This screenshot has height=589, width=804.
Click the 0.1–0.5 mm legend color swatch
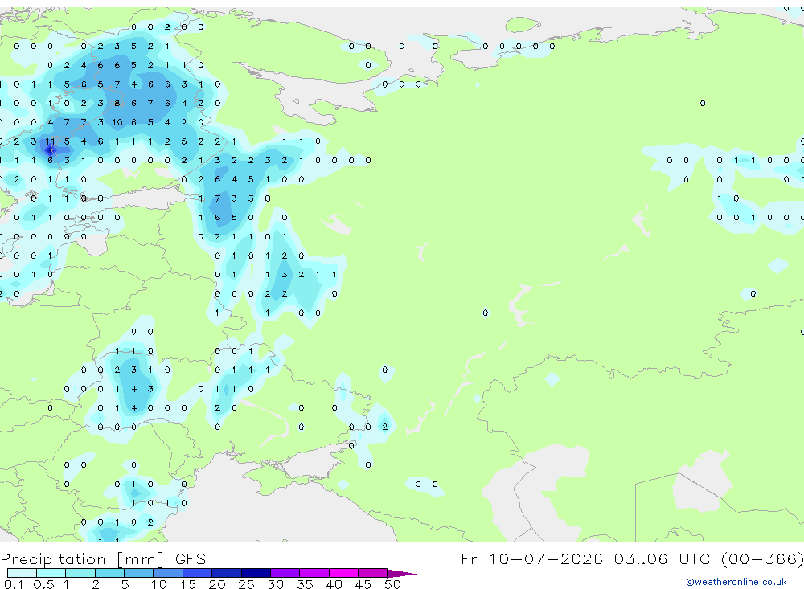22,573
